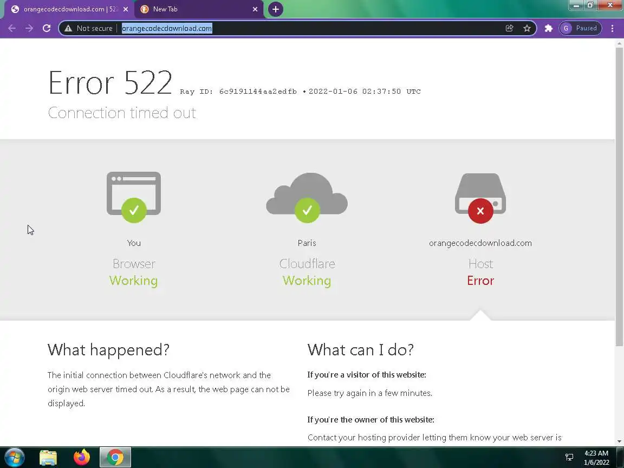Open a new tab with the plus button
Screen dimensions: 624x468
pos(275,9)
